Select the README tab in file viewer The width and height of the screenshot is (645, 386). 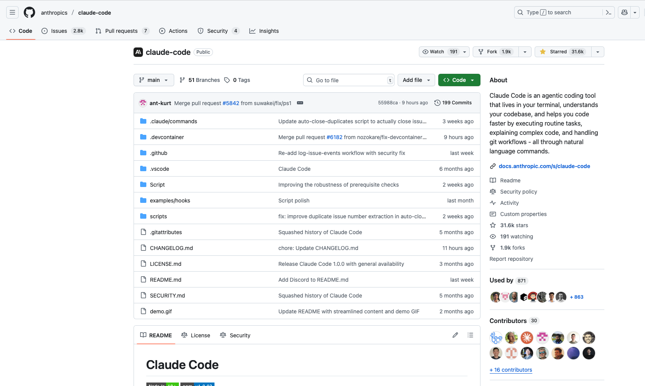point(156,335)
